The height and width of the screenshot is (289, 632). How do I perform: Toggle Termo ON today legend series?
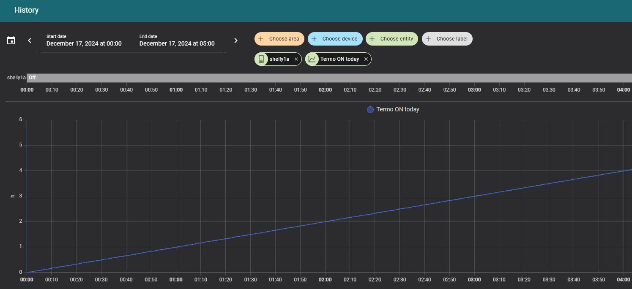click(397, 109)
